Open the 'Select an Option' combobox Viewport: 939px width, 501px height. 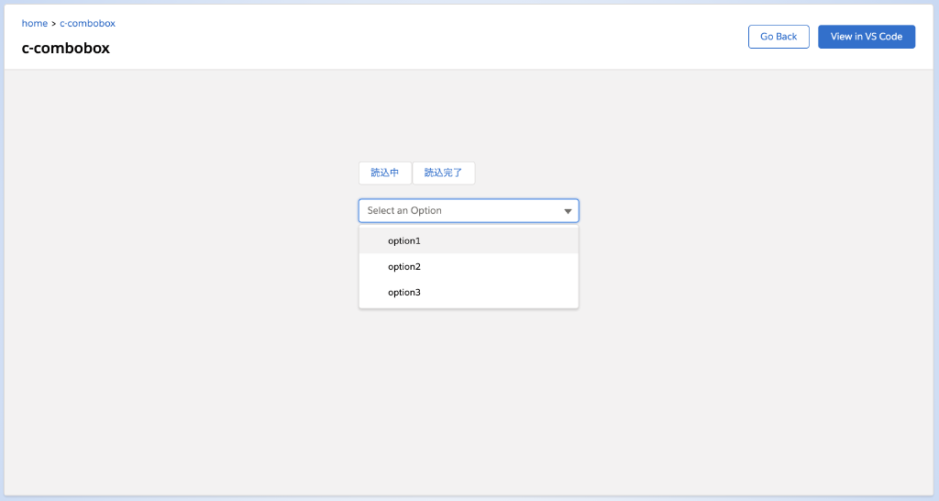468,211
